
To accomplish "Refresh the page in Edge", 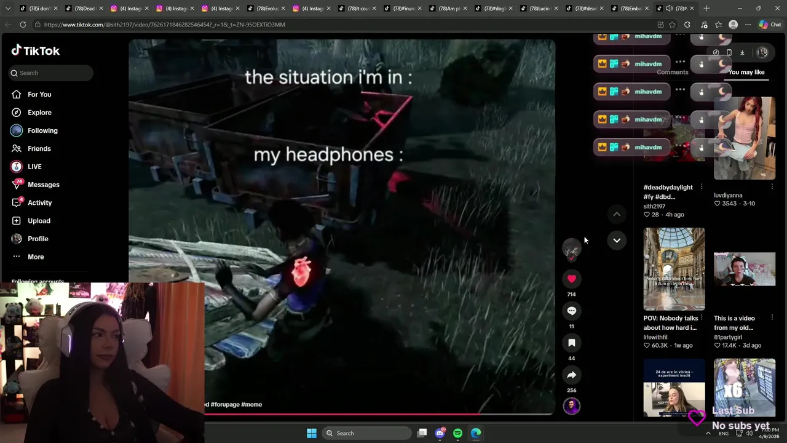I will [x=23, y=25].
